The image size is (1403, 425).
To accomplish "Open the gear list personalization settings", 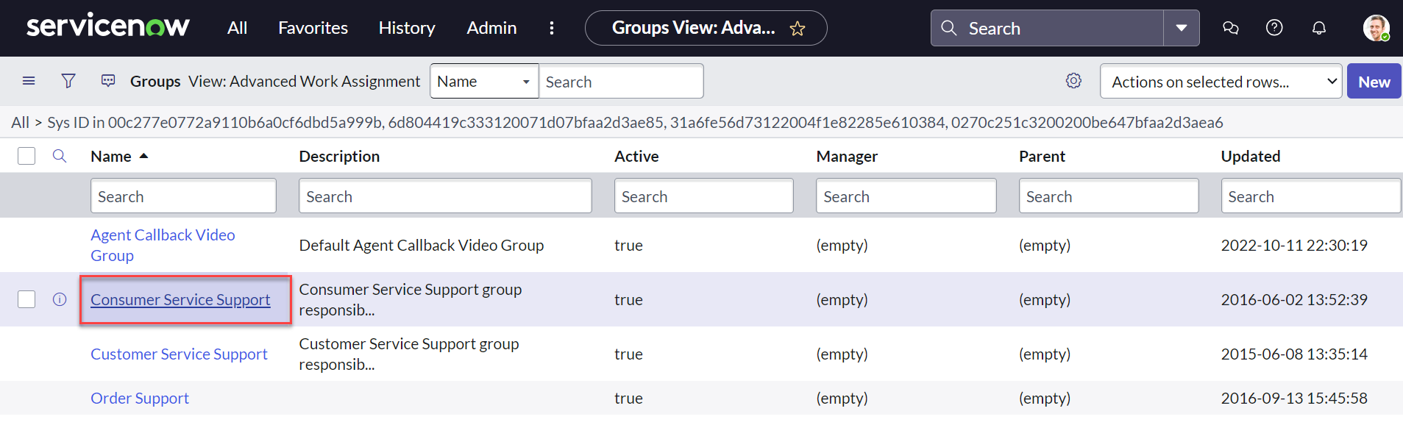I will click(1073, 81).
